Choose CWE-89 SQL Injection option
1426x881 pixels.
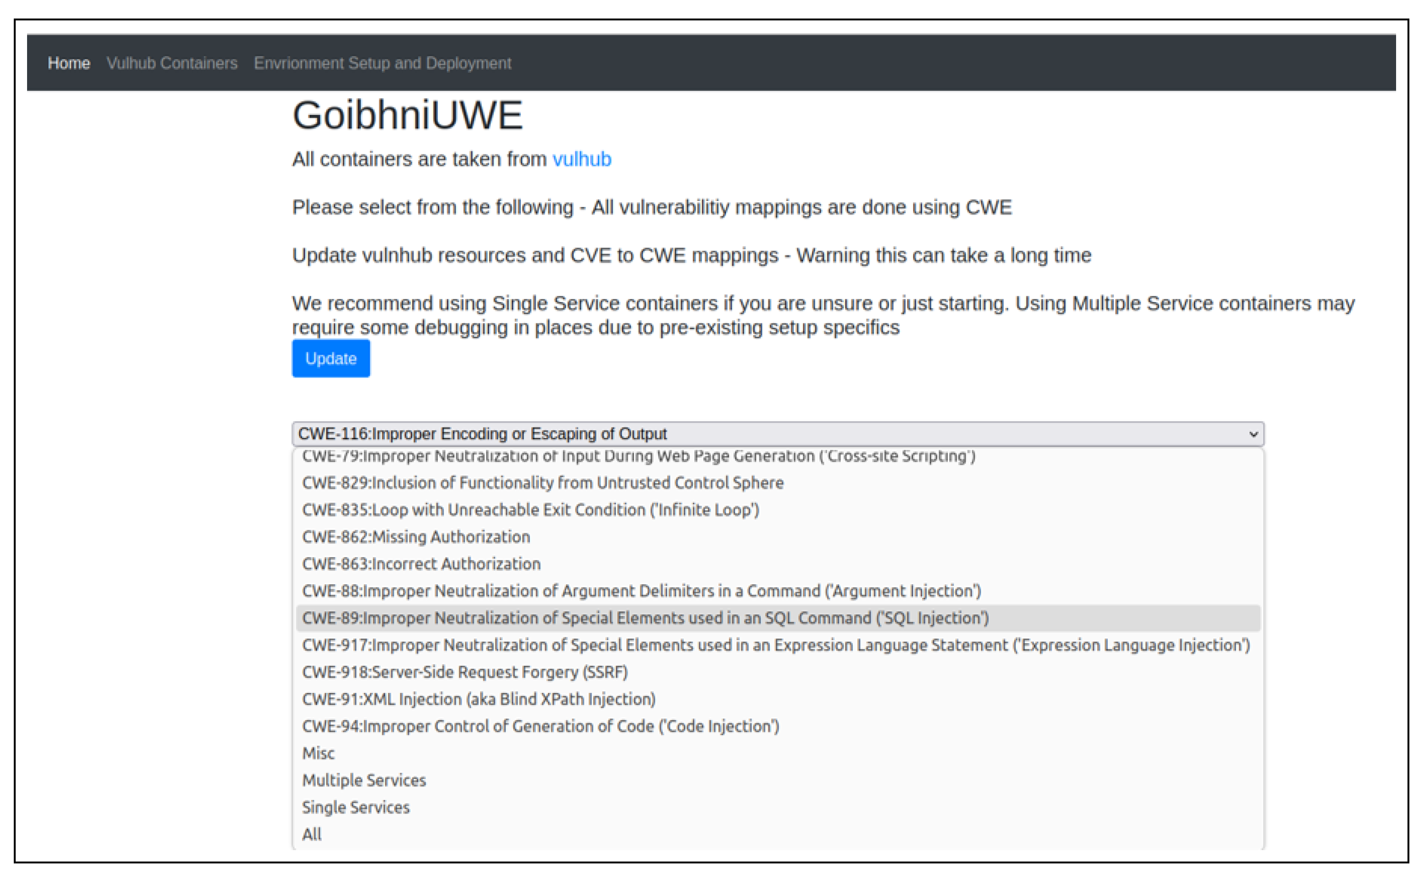[x=645, y=617]
